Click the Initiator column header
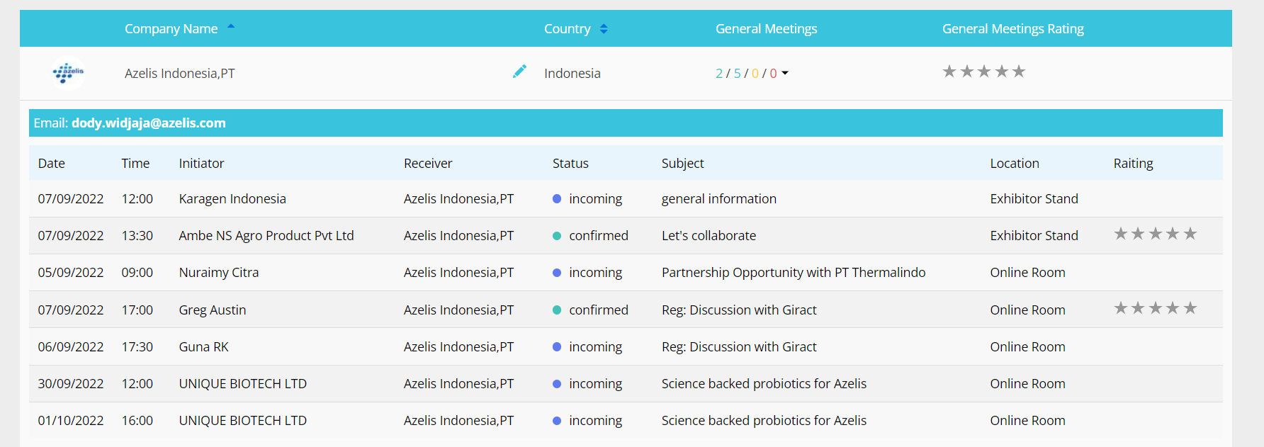This screenshot has height=447, width=1264. pyautogui.click(x=202, y=164)
